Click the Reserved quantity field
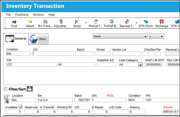The height and width of the screenshot is (117, 180). click(x=32, y=112)
